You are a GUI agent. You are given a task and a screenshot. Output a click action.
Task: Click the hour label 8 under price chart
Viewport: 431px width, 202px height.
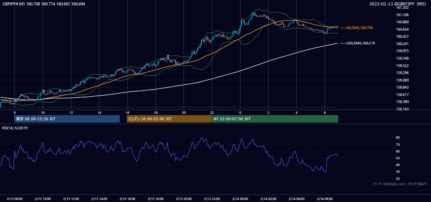click(x=15, y=112)
